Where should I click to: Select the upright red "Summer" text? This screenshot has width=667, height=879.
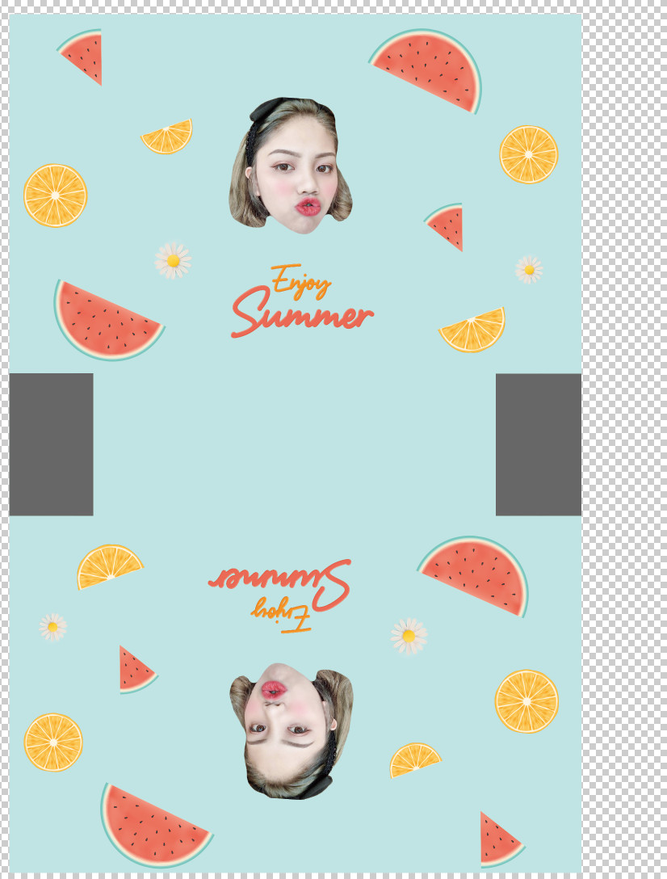pos(303,315)
